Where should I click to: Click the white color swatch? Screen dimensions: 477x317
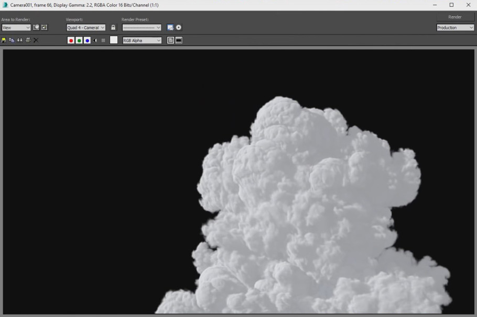[x=113, y=40]
